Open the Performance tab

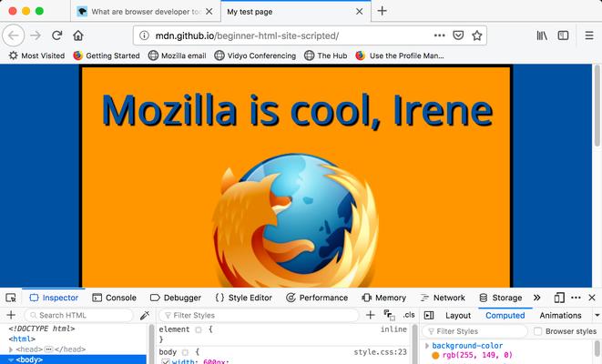pos(317,298)
